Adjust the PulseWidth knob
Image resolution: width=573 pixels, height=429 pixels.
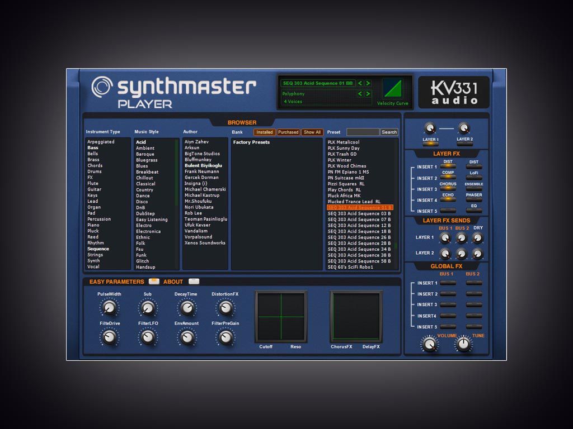click(109, 308)
